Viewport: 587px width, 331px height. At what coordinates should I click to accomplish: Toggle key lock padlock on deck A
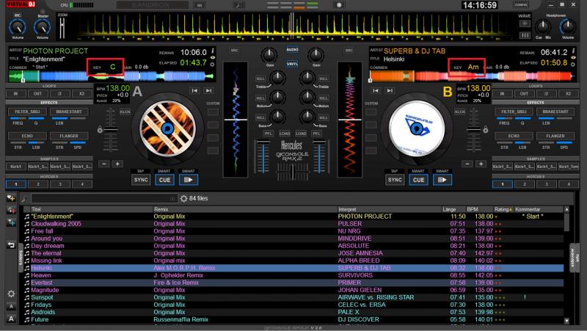coord(100,130)
